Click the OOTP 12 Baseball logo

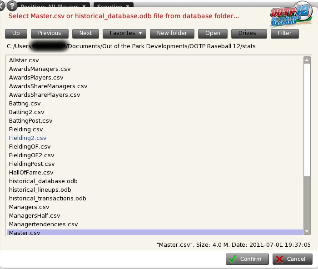pos(291,14)
